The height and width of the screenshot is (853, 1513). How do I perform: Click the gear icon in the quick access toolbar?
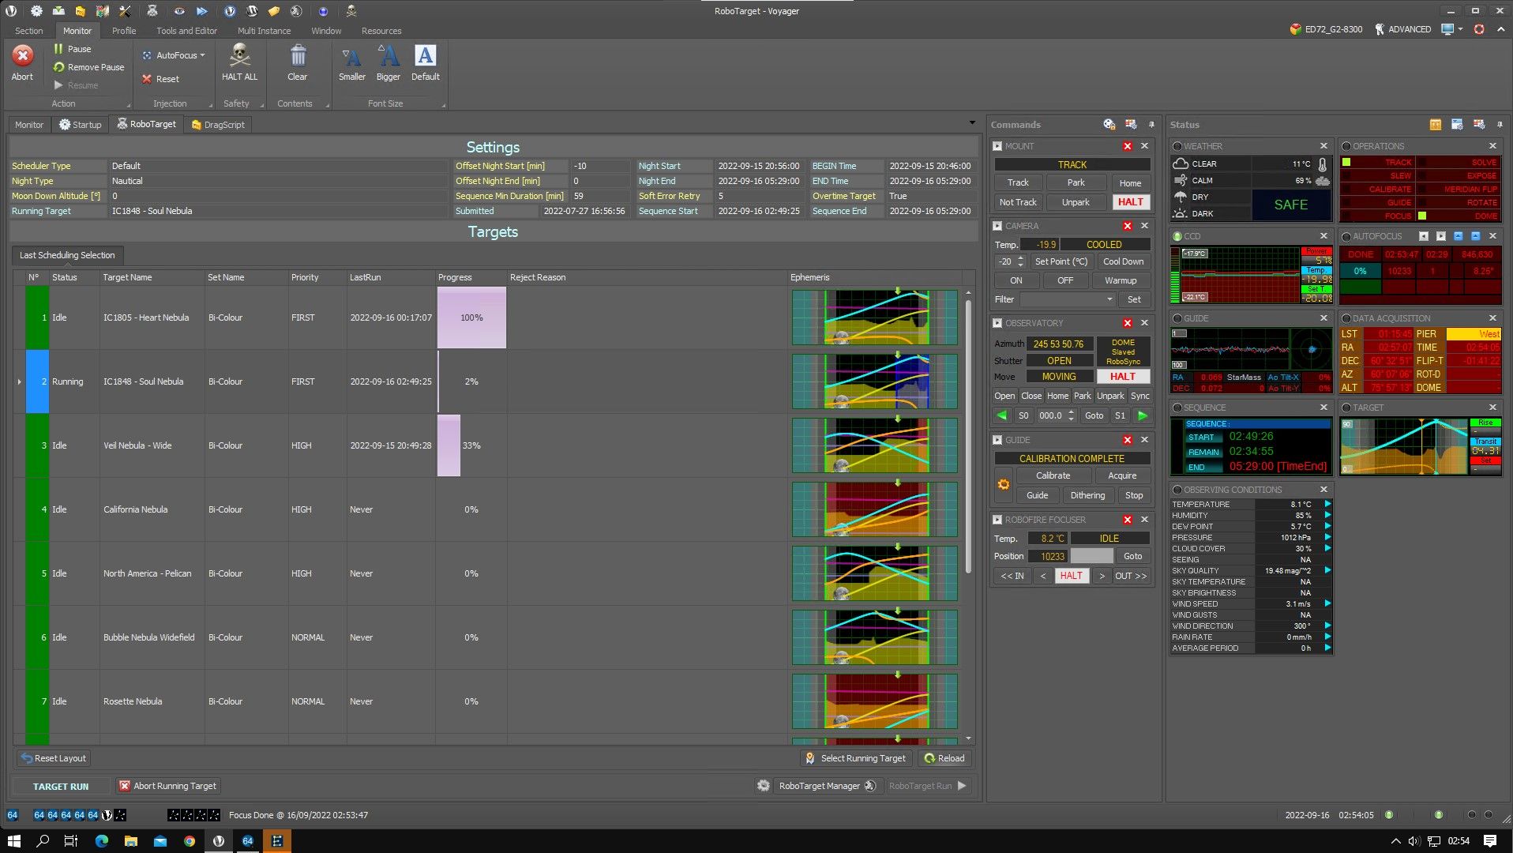click(x=37, y=11)
